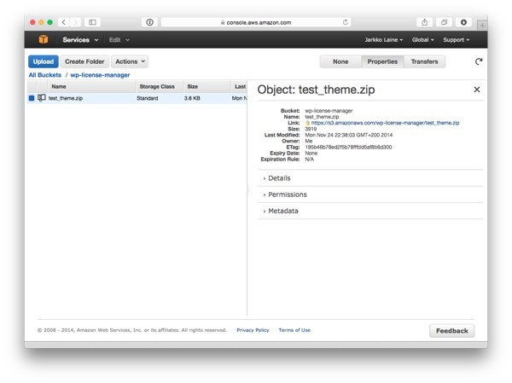Image resolution: width=512 pixels, height=383 pixels.
Task: Refresh the S3 bucket listing
Action: point(479,61)
